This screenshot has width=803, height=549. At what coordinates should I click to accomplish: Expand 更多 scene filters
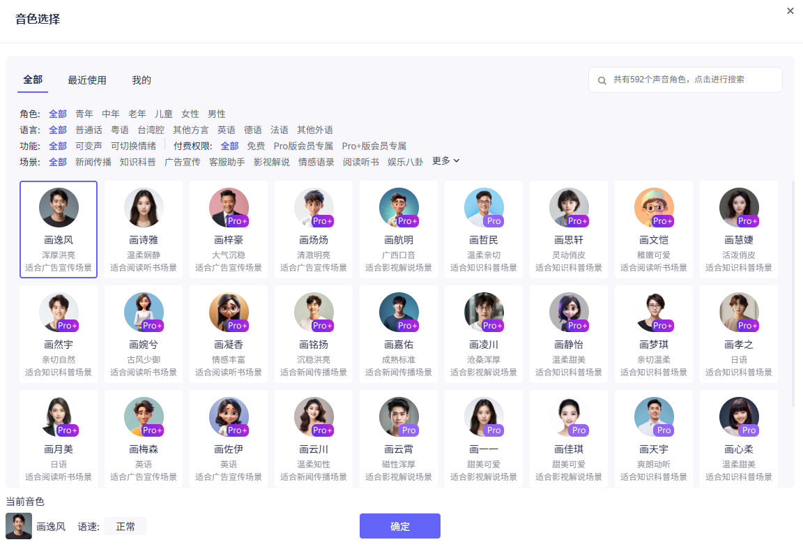(446, 161)
